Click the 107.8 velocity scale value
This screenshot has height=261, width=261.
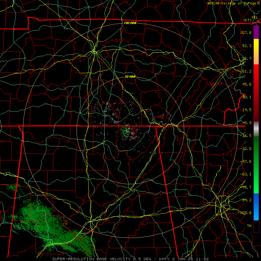pyautogui.click(x=246, y=32)
